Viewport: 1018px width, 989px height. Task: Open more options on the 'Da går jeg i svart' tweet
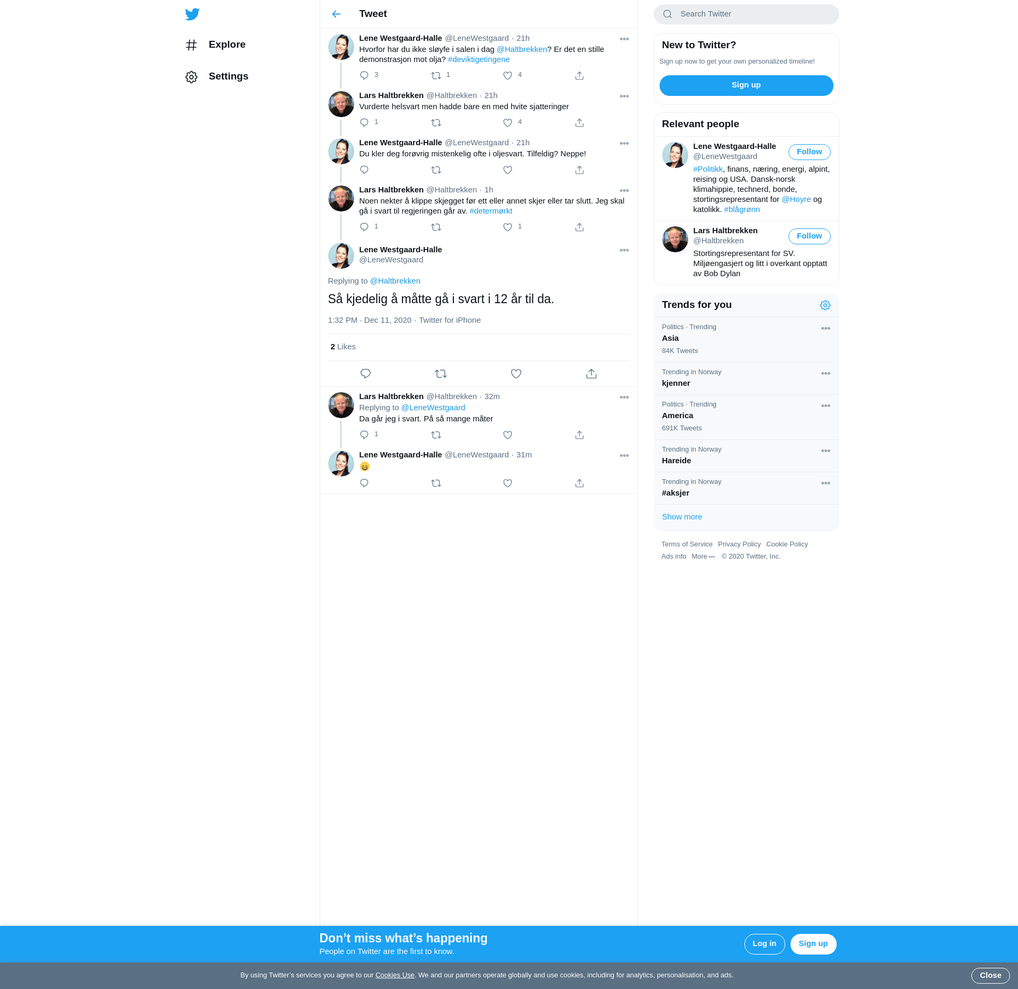coord(624,397)
